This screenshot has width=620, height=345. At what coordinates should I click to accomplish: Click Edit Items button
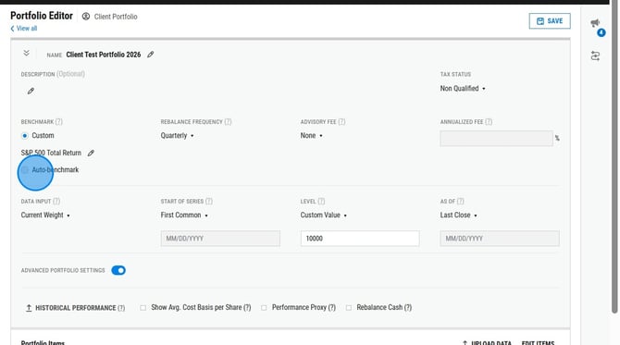539,342
